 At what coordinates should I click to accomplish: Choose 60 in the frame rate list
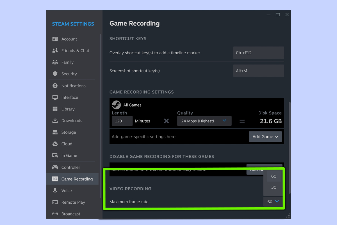[274, 176]
